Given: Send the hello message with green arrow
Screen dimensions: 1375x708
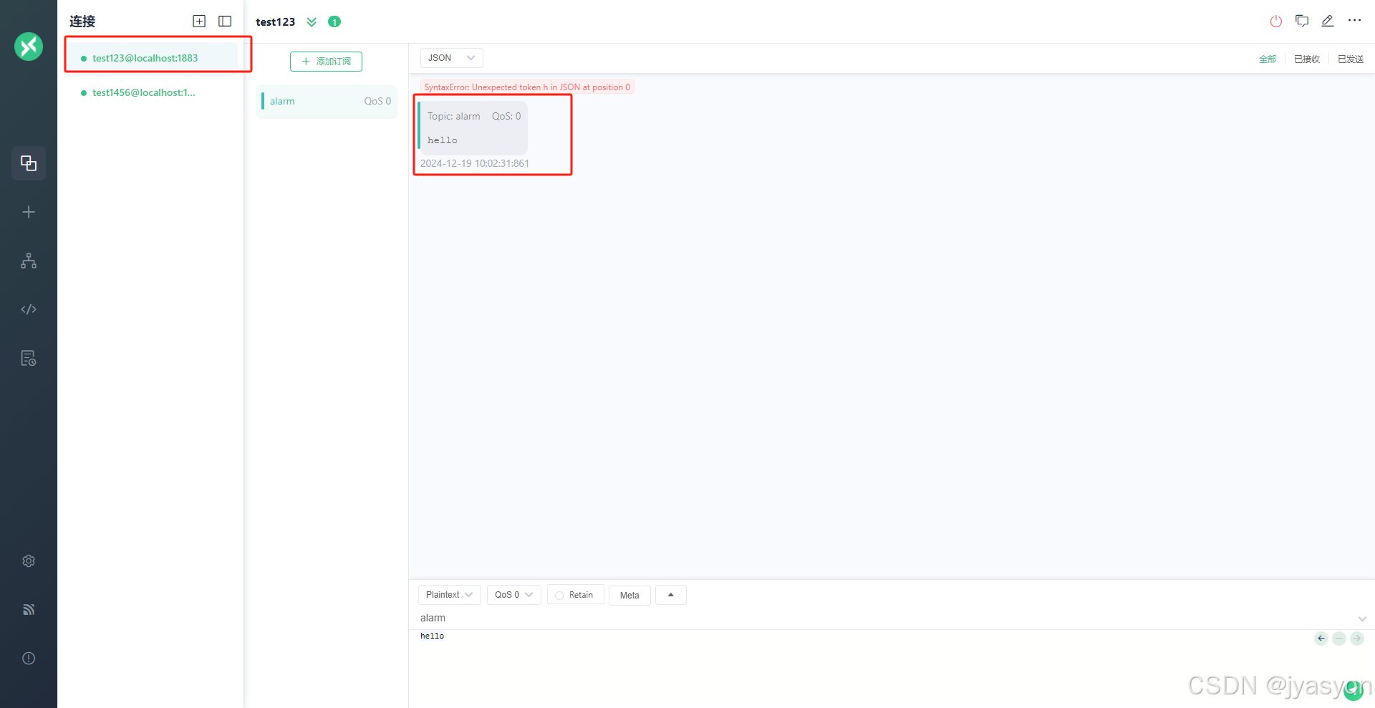Looking at the screenshot, I should [1358, 639].
